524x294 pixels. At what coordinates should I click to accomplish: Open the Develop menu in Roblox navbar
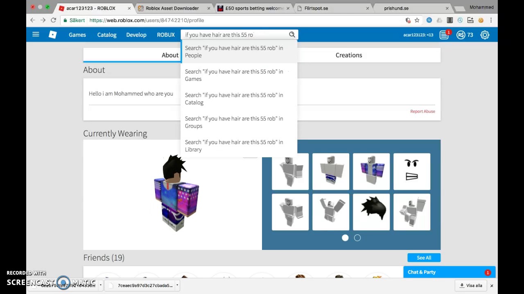(x=136, y=35)
